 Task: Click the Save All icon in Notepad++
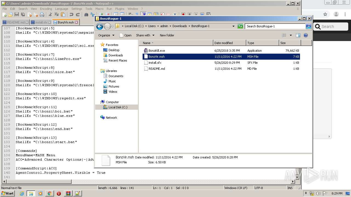point(23,15)
